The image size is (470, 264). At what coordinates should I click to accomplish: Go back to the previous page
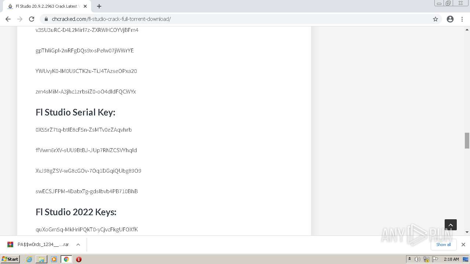(x=8, y=19)
